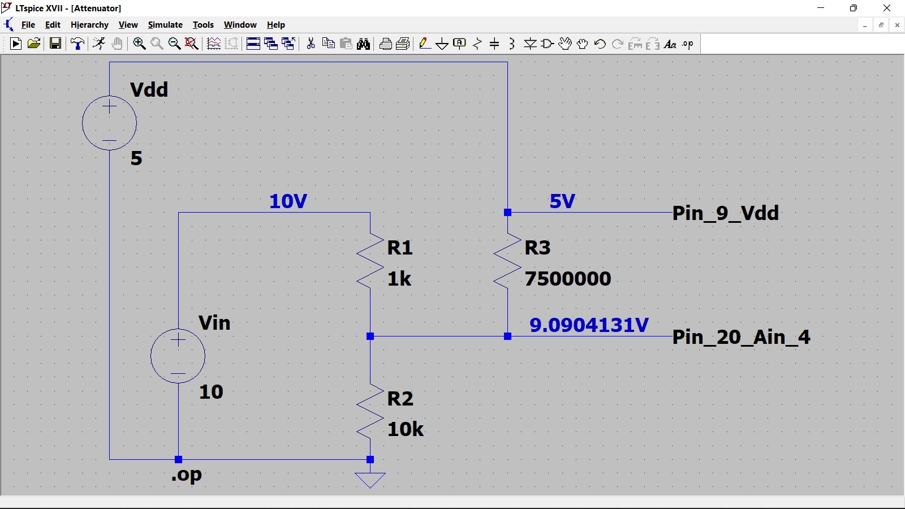Viewport: 905px width, 509px height.
Task: Open the Help menu
Action: (276, 25)
